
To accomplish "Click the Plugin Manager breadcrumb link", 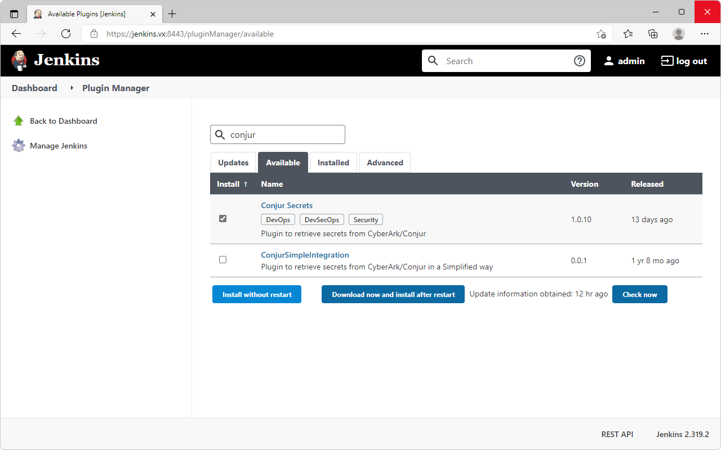I will click(x=116, y=88).
